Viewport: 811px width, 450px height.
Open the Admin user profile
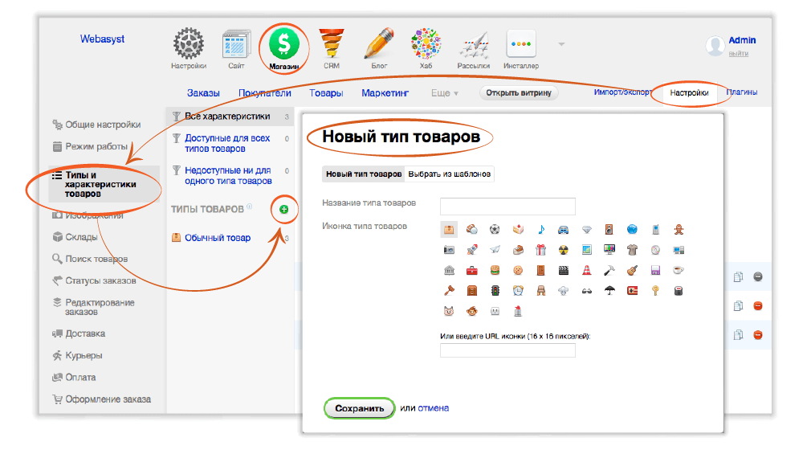[x=742, y=40]
